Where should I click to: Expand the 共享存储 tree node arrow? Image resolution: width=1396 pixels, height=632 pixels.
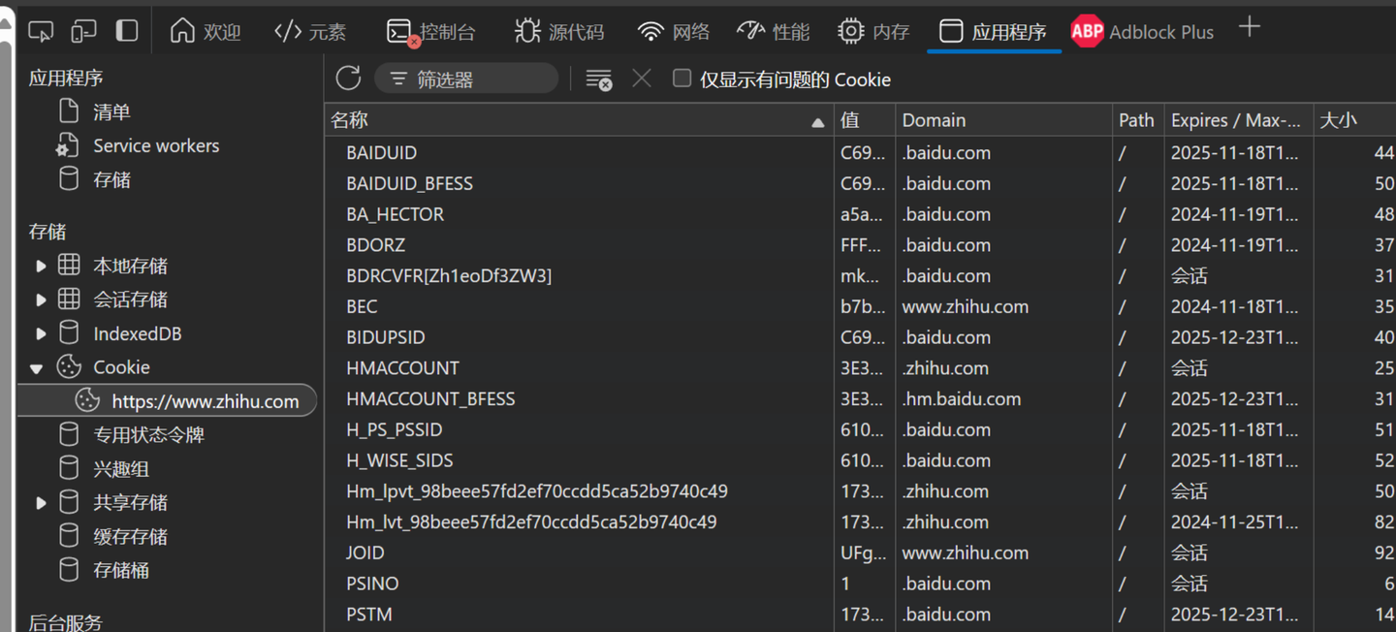click(x=41, y=502)
